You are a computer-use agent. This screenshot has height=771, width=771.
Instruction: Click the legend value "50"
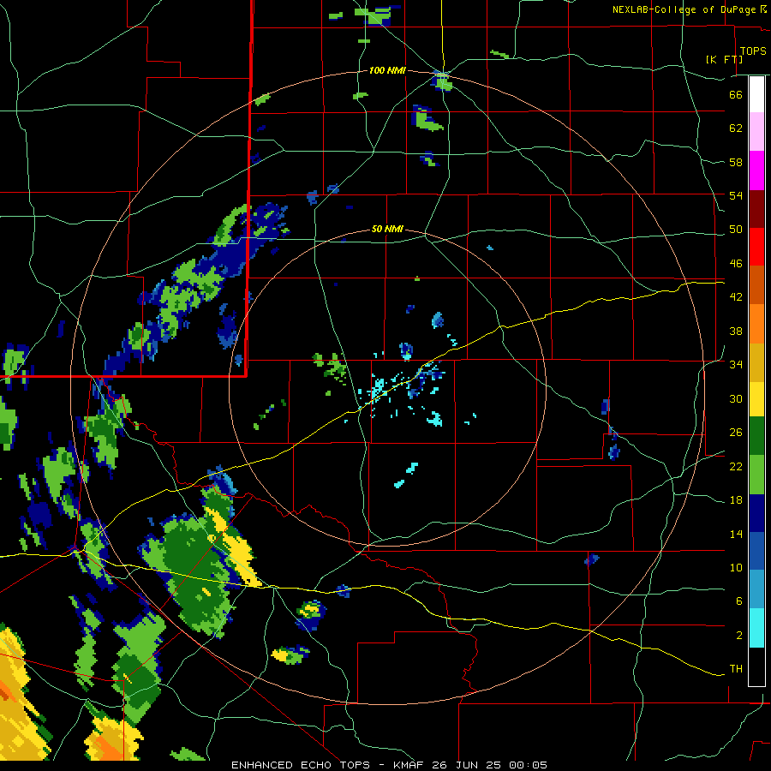[736, 230]
